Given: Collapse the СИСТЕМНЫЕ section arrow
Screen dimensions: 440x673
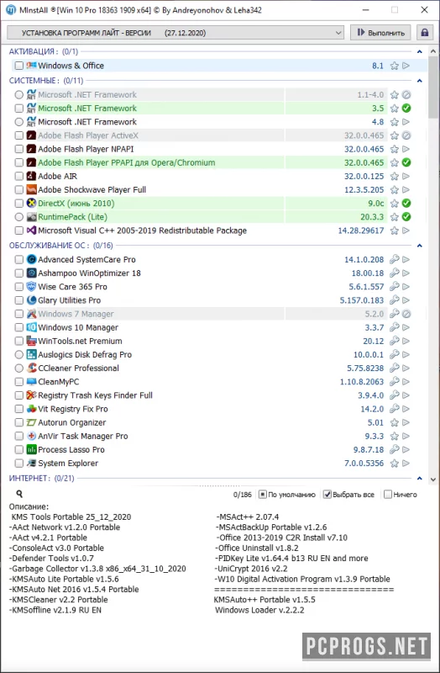Looking at the screenshot, I should click(420, 81).
